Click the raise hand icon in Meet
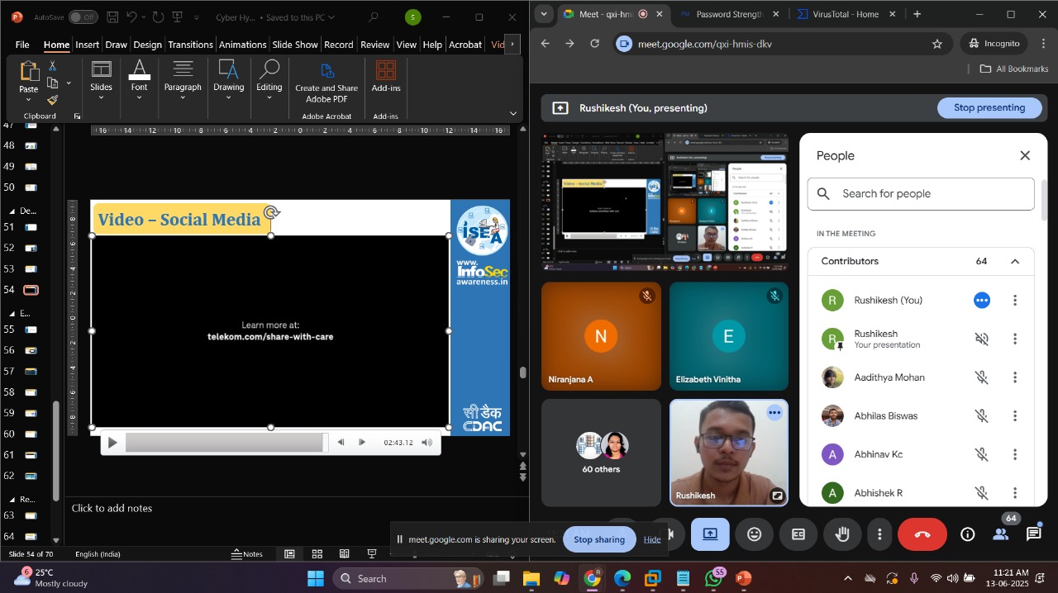Image resolution: width=1058 pixels, height=593 pixels. pyautogui.click(x=841, y=534)
